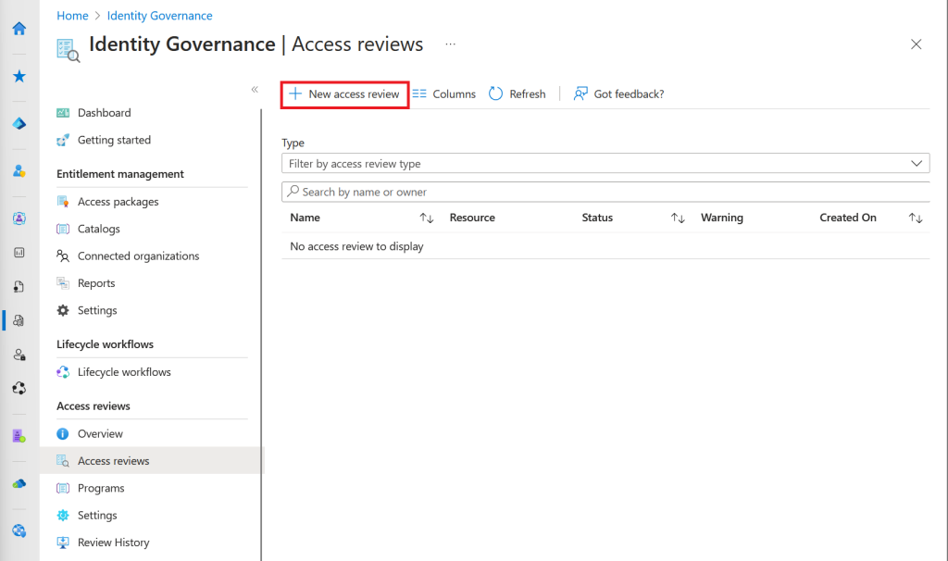
Task: Open Favorites star icon in left rail
Action: [19, 77]
